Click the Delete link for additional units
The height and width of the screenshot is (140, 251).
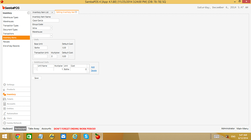tap(94, 71)
